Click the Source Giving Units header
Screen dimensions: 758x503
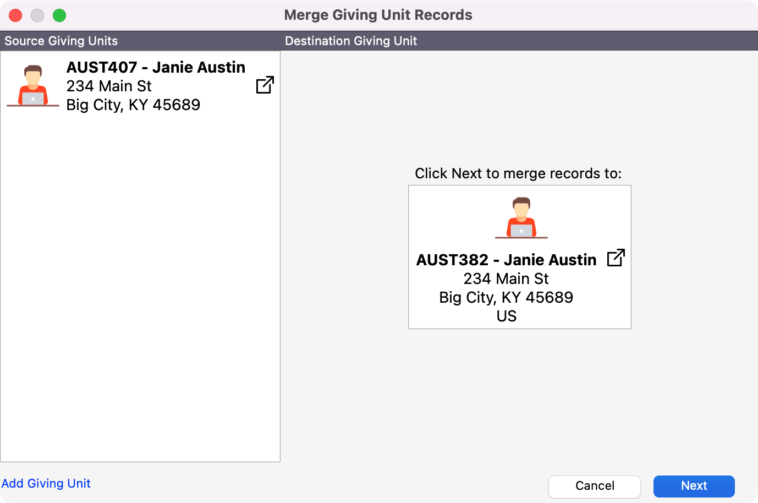point(61,41)
